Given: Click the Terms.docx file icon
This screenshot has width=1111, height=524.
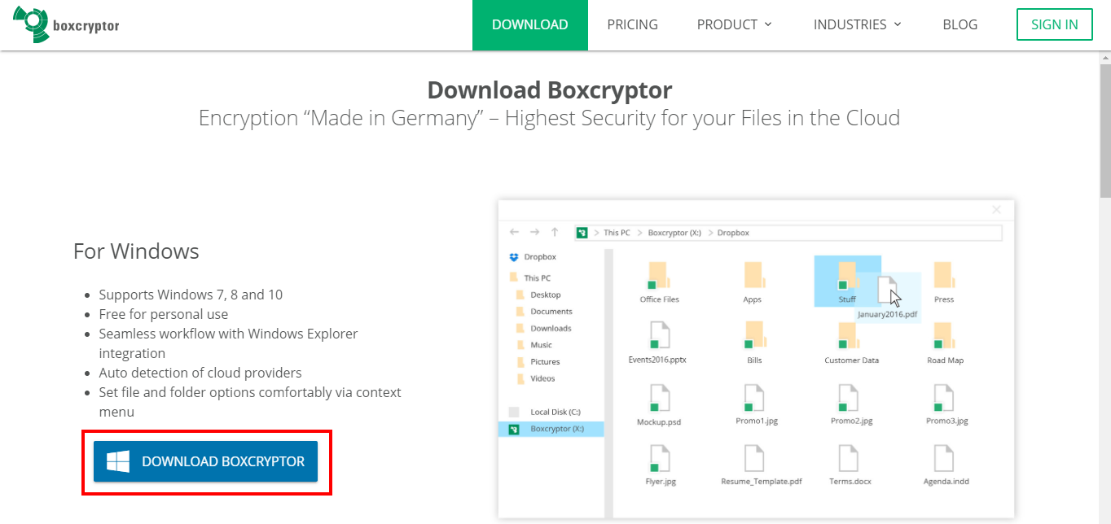Looking at the screenshot, I should 850,458.
